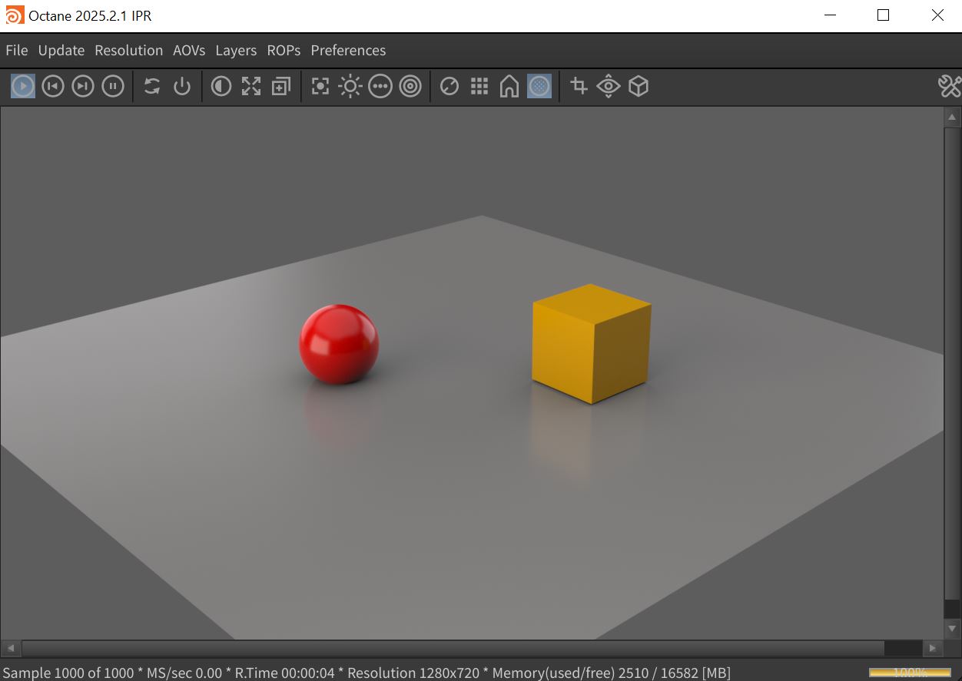Click the focus picker target icon
Image resolution: width=962 pixels, height=681 pixels.
click(x=320, y=86)
